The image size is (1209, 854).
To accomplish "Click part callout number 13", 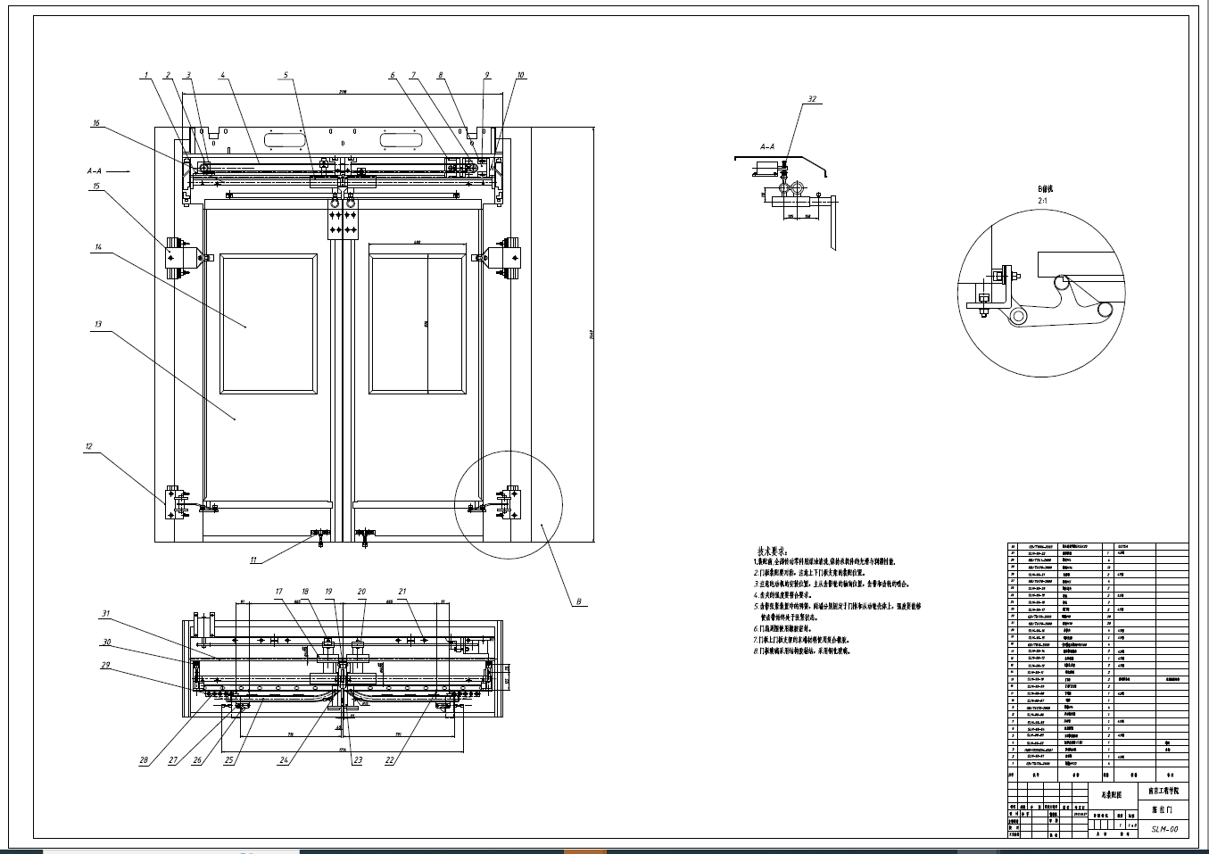I will coord(97,325).
